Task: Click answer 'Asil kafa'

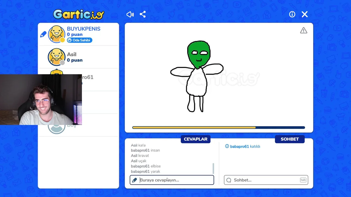Action: (138, 145)
